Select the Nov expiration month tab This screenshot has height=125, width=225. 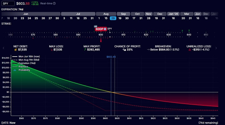[x=149, y=14]
